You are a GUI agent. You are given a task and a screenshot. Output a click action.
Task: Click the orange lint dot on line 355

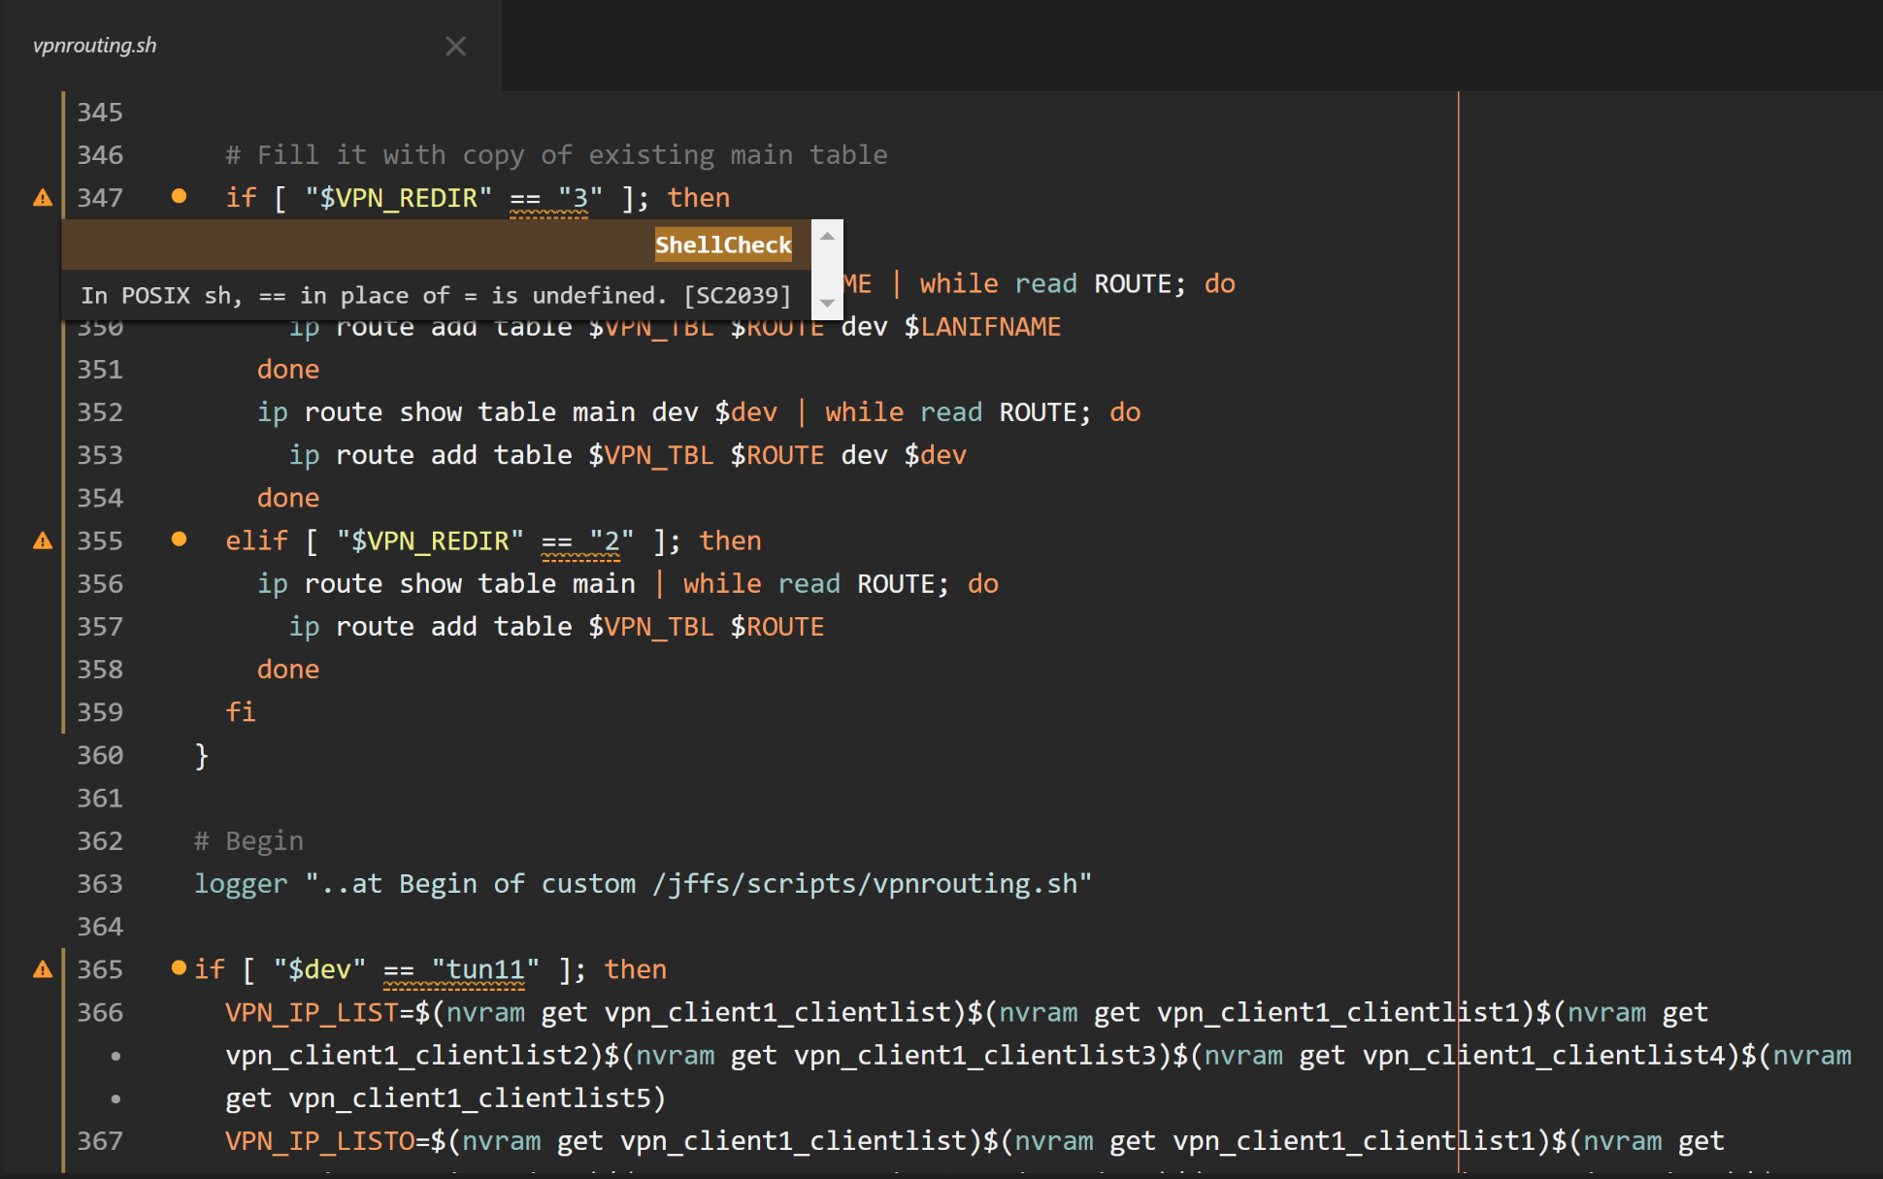click(x=179, y=539)
